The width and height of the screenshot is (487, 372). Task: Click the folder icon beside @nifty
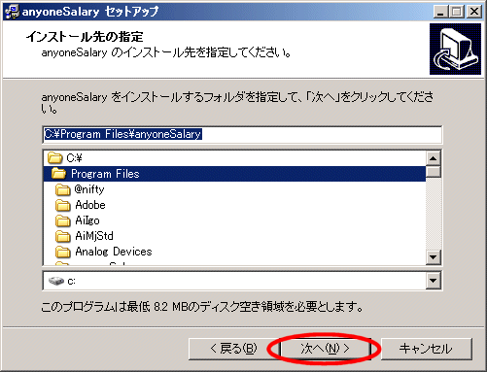(63, 189)
